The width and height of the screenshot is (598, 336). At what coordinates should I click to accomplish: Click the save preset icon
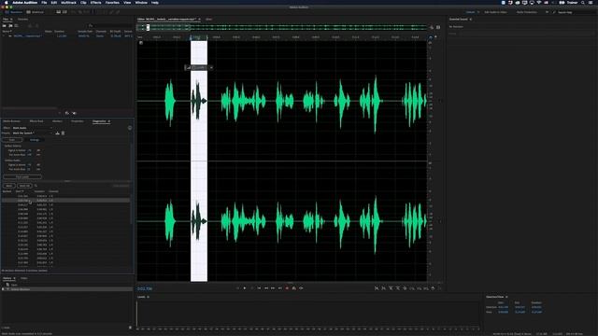58,133
